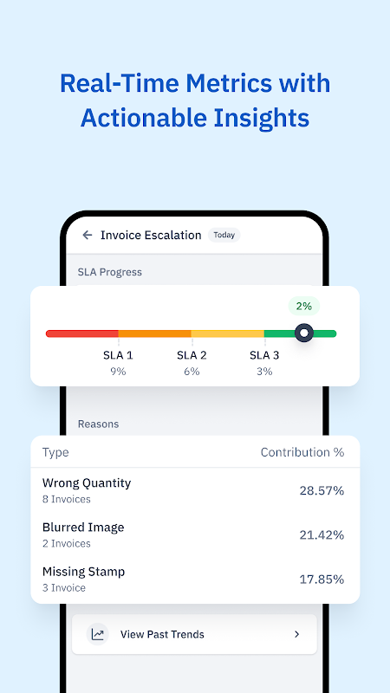Go back using the arrow icon
390x693 pixels.
tap(88, 235)
